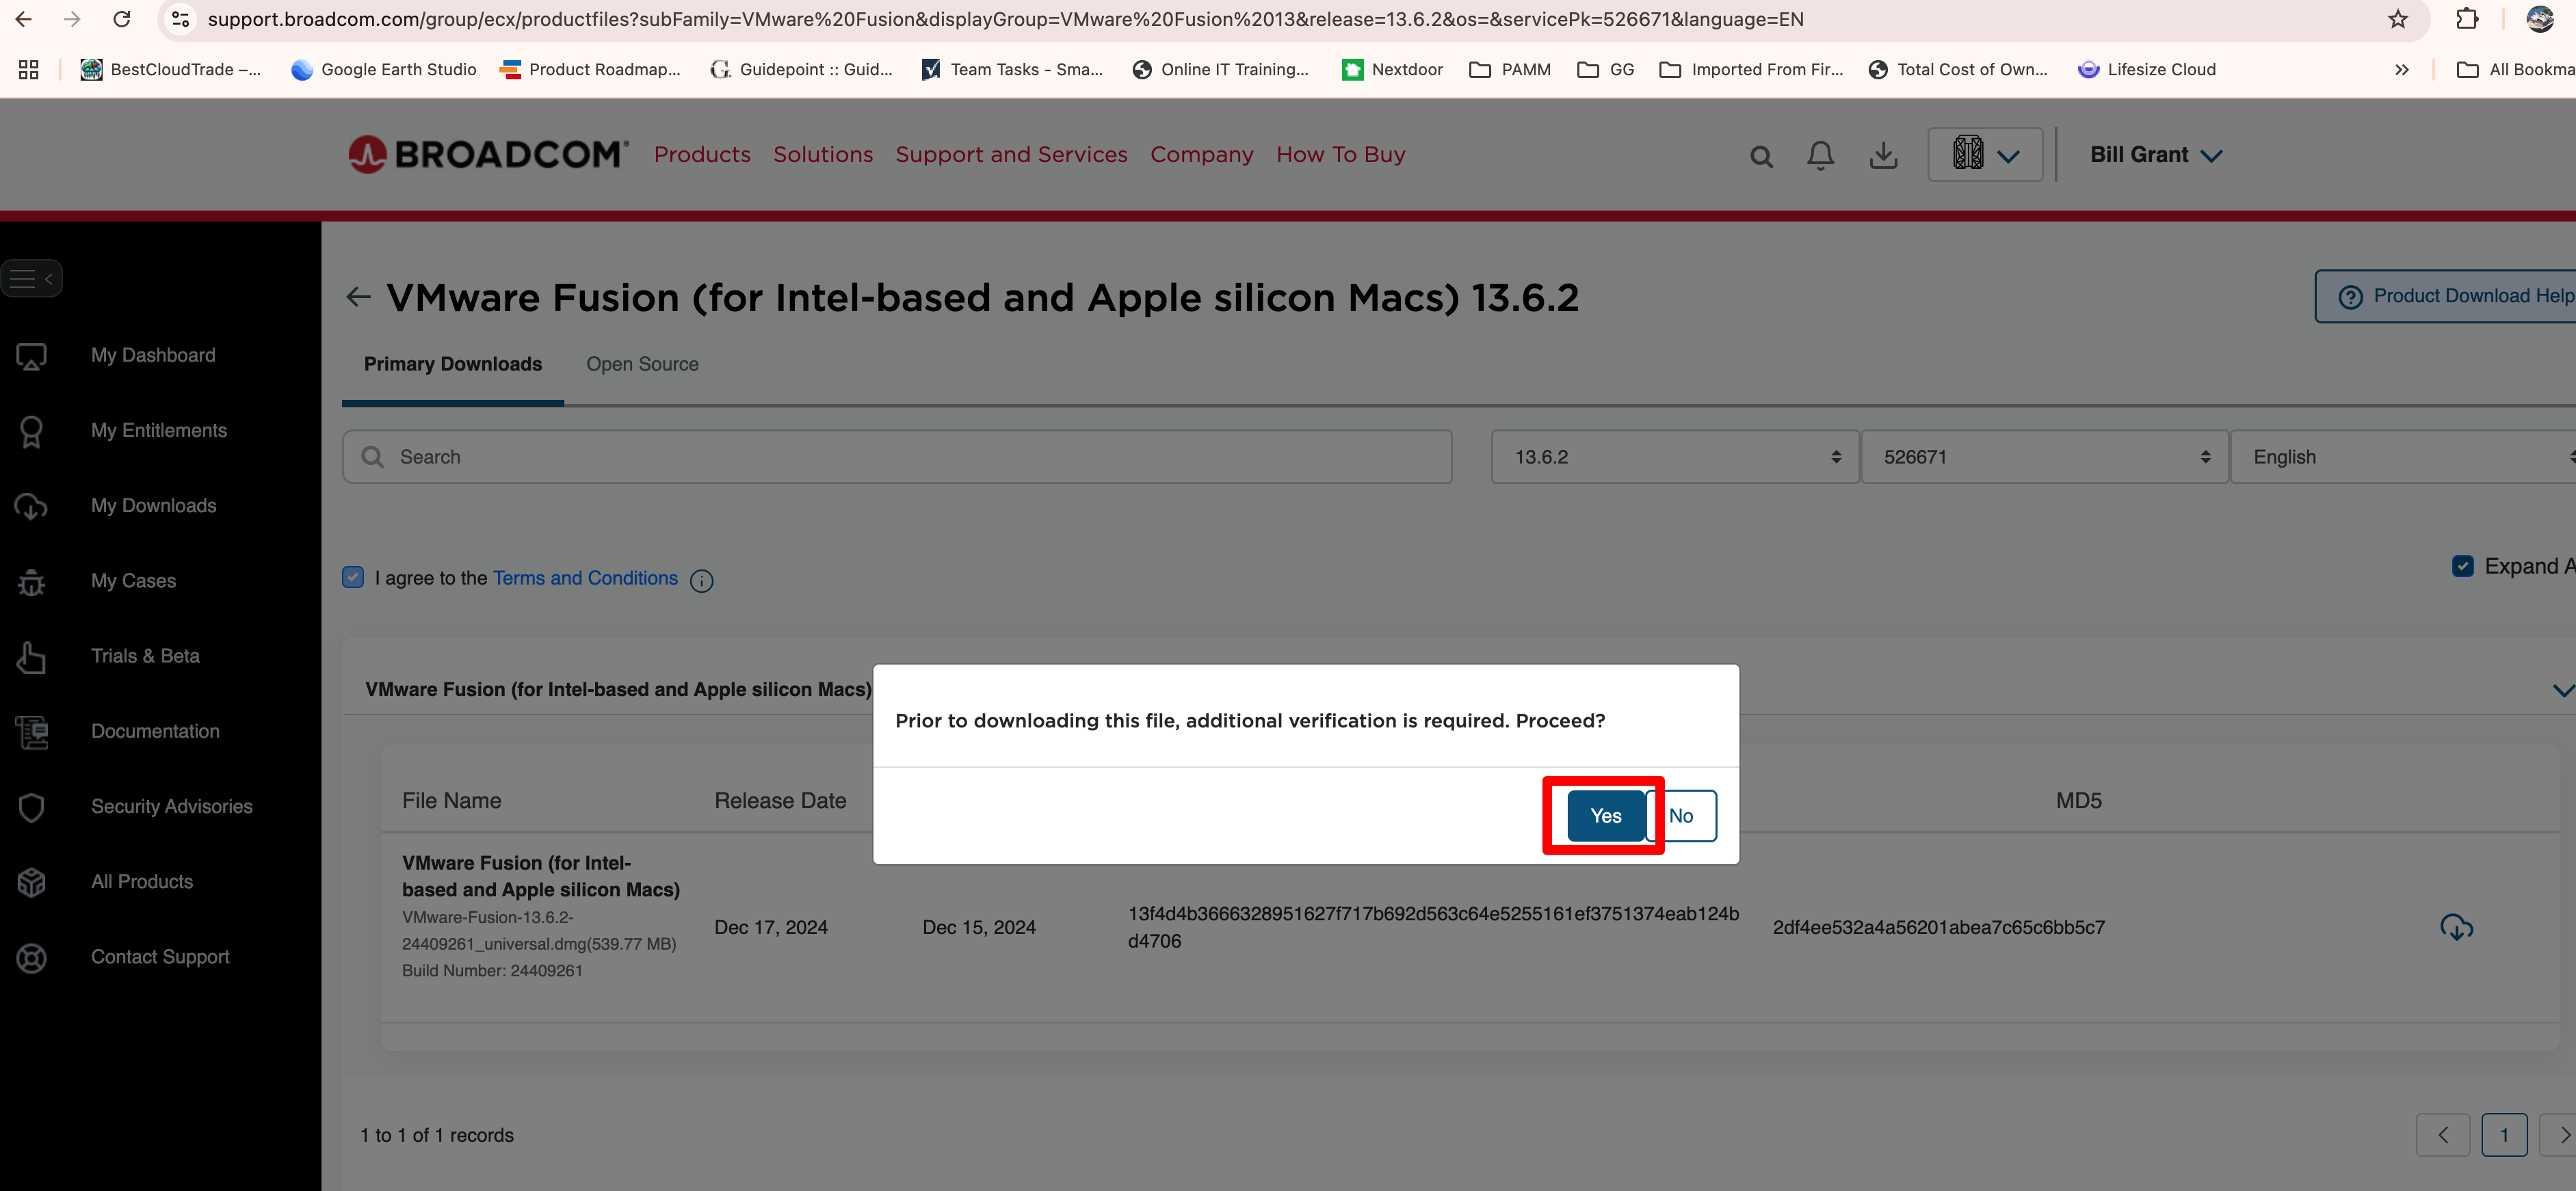Open the Security Advisories shield item
The image size is (2576, 1191).
(171, 806)
